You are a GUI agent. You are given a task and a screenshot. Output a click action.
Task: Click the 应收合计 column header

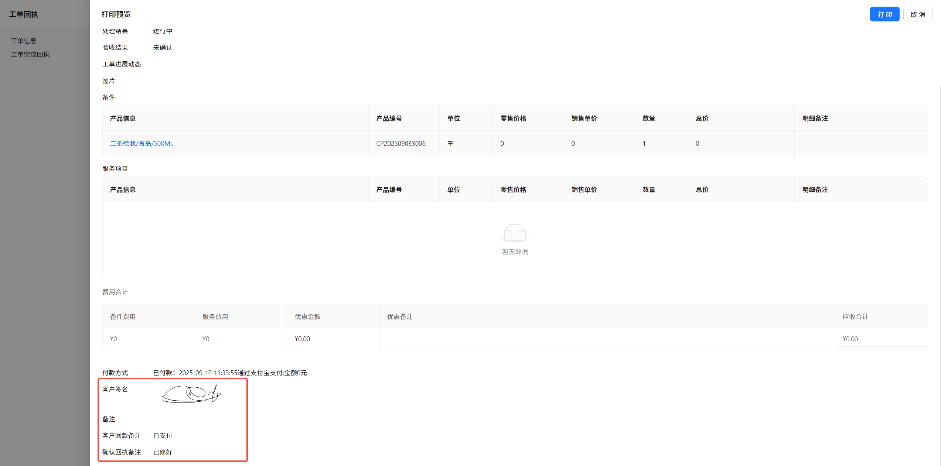855,317
